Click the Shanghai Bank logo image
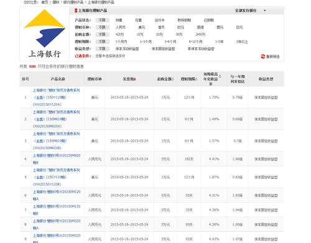 click(45, 34)
